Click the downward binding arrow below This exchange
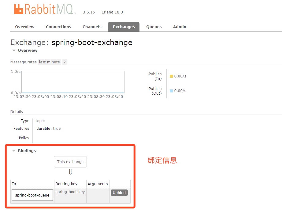 click(x=70, y=171)
